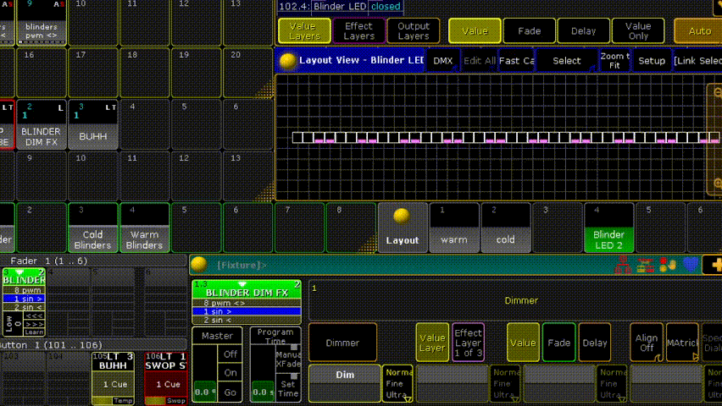722x406 pixels.
Task: Open Normal/Fine/Ultra selector beside Dim encoder
Action: (397, 384)
